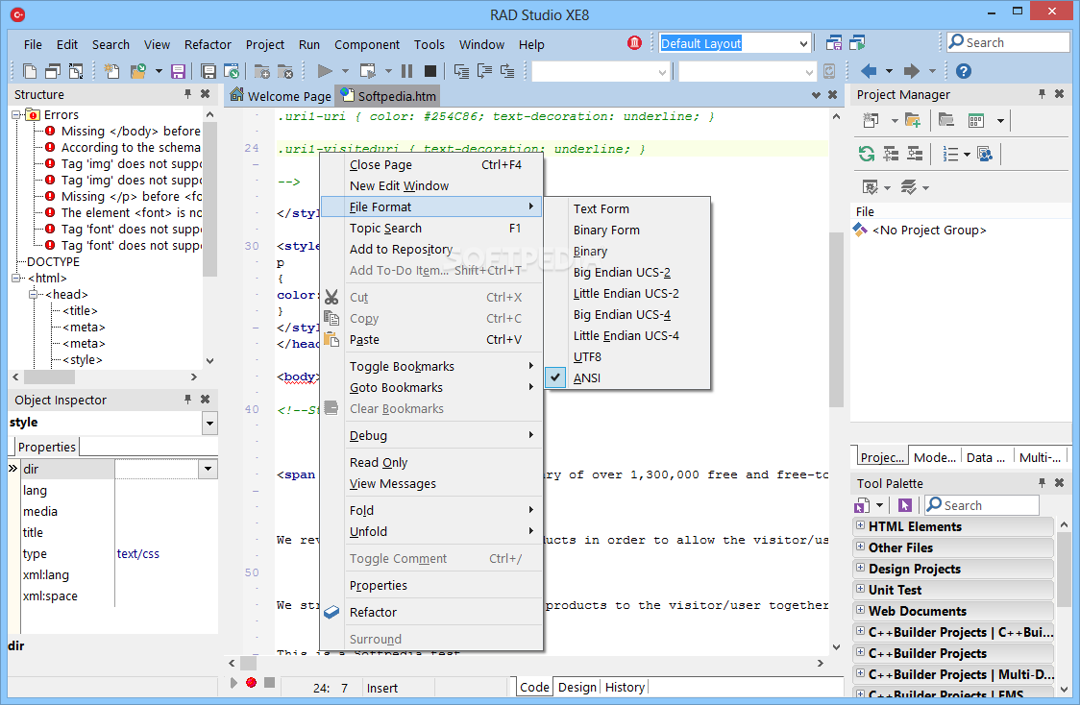Image resolution: width=1080 pixels, height=705 pixels.
Task: Expand the HTML Elements palette category
Action: point(860,526)
